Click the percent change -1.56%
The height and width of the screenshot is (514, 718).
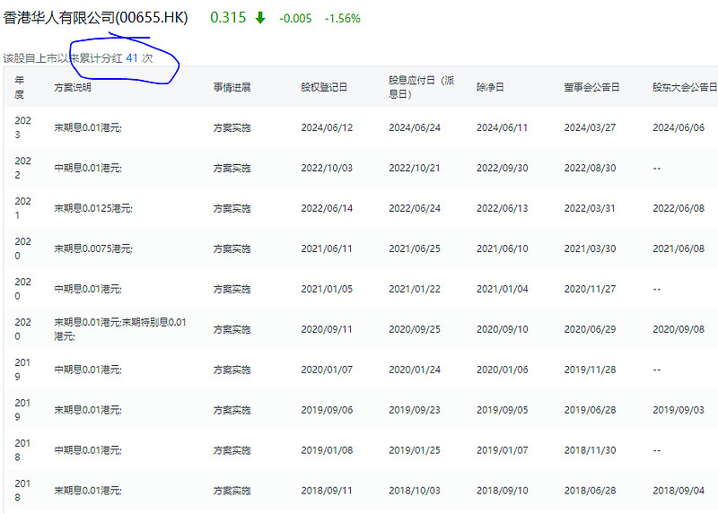(x=343, y=18)
